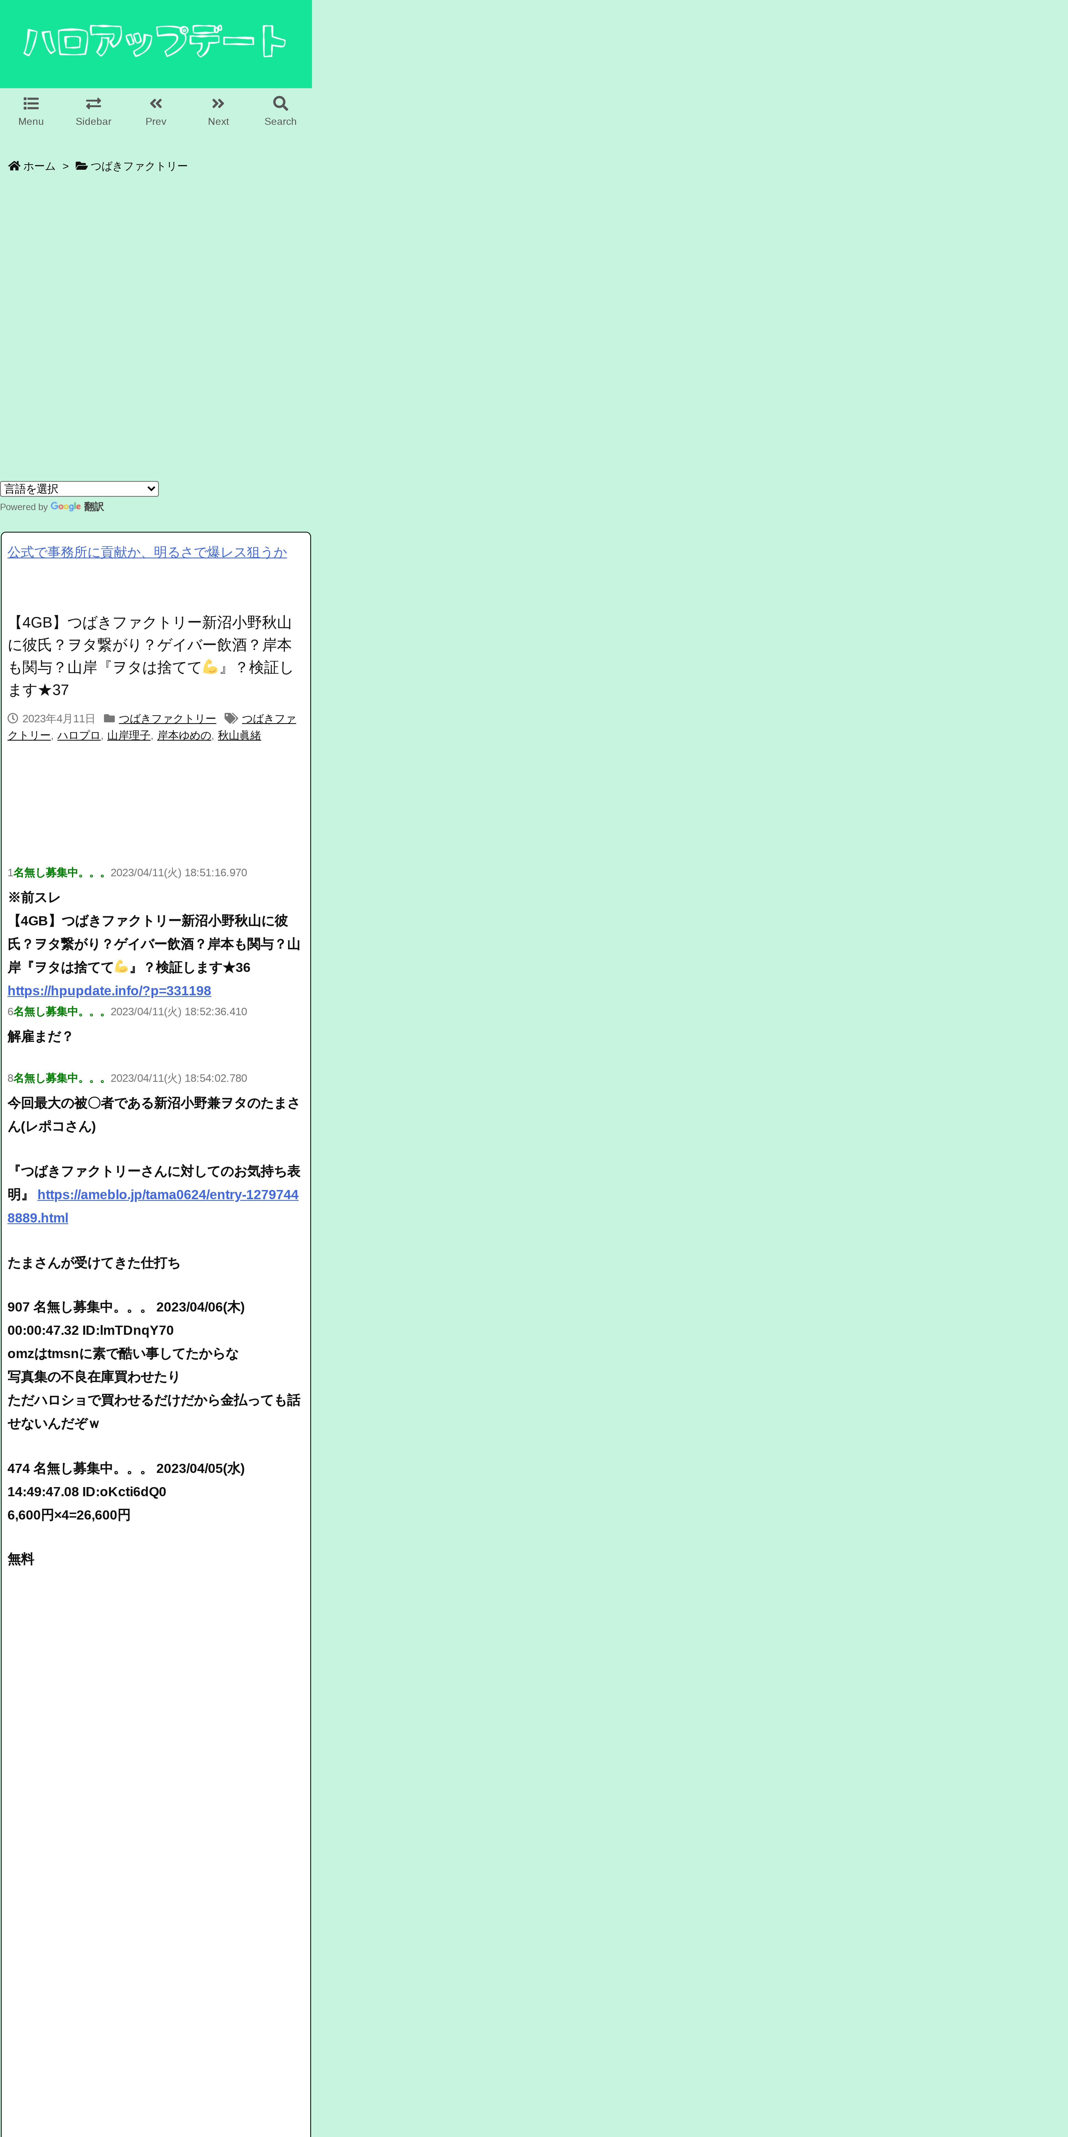Click the text 無料
1068x2137 pixels.
click(x=21, y=1559)
